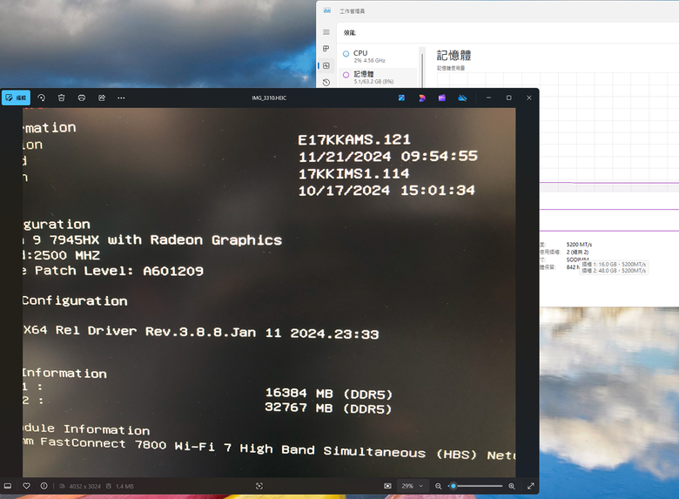The image size is (679, 499).
Task: Click the Edit (編輯) button in Photos
Action: click(16, 98)
